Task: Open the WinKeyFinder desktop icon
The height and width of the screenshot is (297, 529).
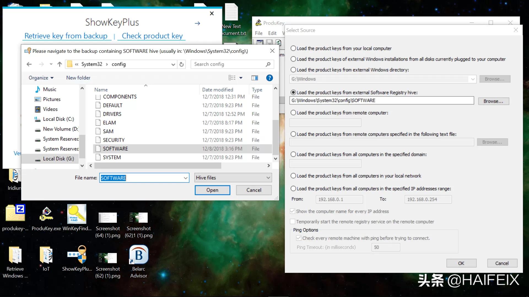Action: point(77,215)
